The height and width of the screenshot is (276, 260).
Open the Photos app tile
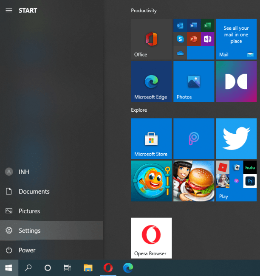click(194, 82)
